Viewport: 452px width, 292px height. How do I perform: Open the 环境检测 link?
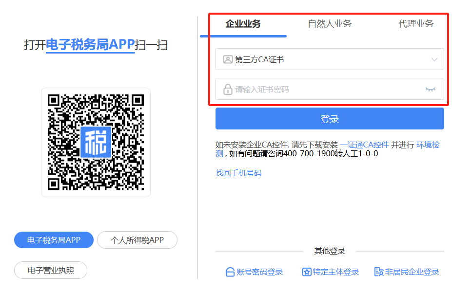(428, 145)
